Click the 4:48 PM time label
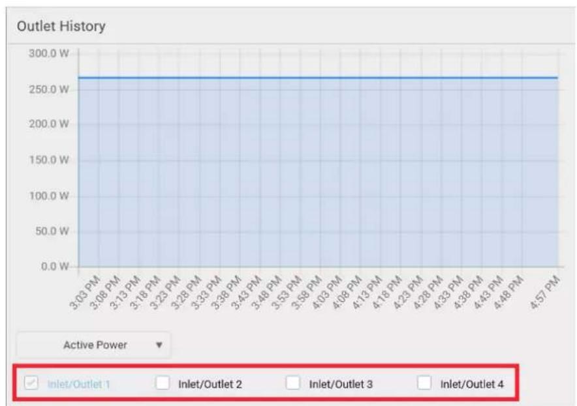 (x=508, y=293)
